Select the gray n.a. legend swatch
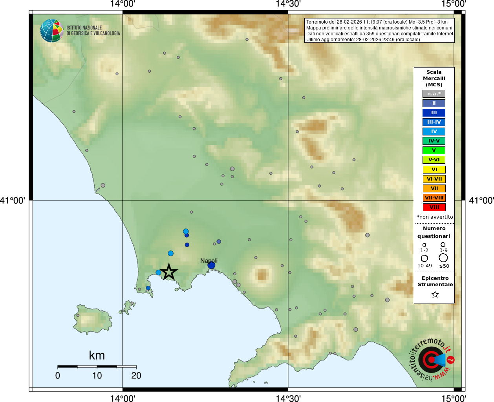This screenshot has height=402, width=494. tap(434, 94)
